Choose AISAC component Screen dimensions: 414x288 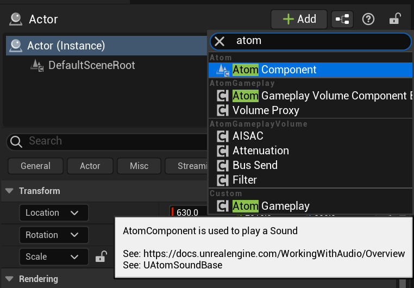[x=310, y=136]
